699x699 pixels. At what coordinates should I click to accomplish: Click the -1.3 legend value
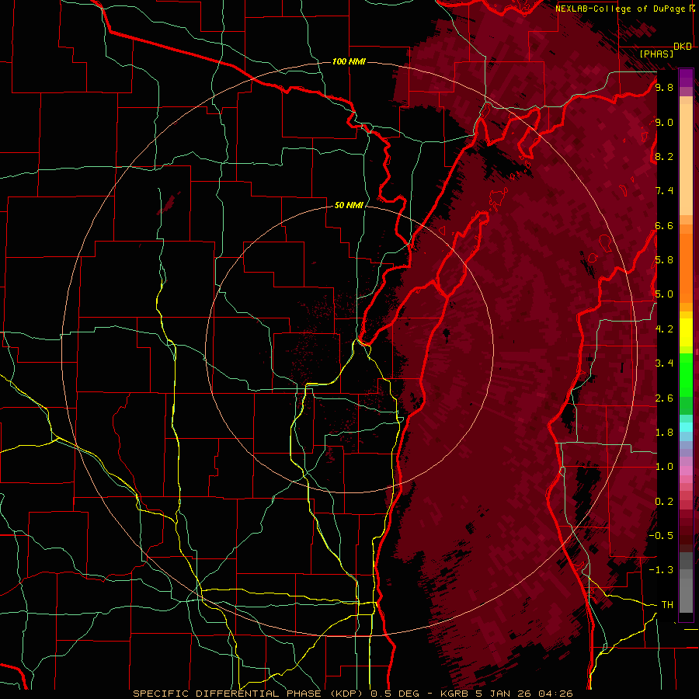[x=661, y=570]
